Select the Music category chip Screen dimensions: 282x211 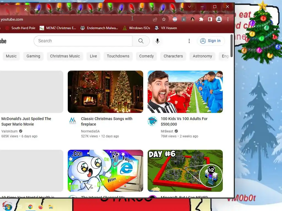[x=11, y=56]
